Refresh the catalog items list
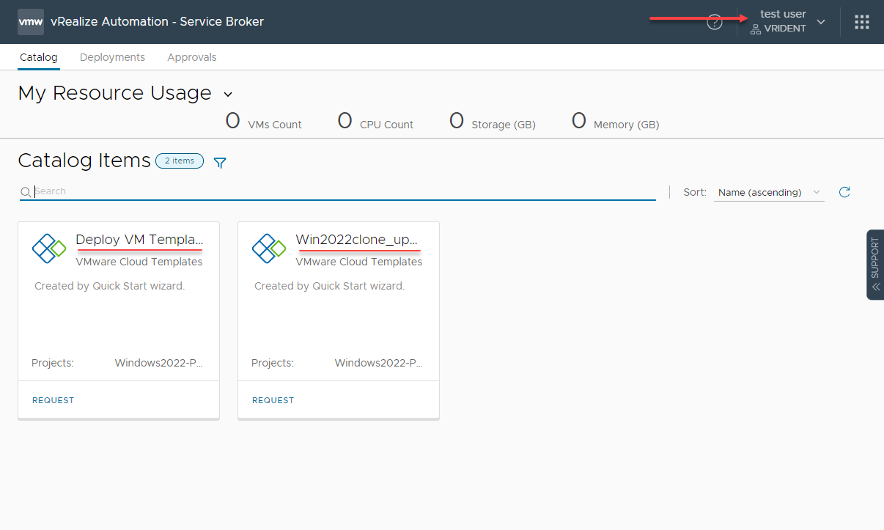The image size is (884, 530). point(844,192)
